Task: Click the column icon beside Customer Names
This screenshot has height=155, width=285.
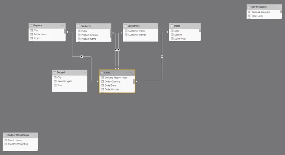Action: click(126, 35)
